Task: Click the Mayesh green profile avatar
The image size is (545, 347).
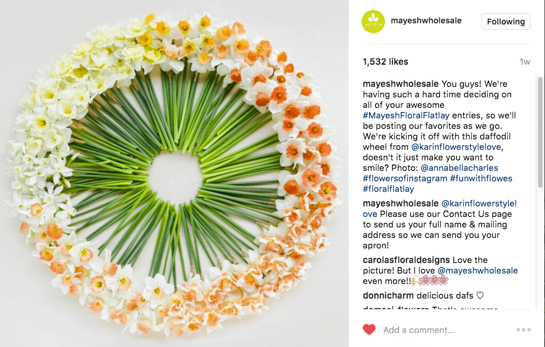Action: (373, 22)
